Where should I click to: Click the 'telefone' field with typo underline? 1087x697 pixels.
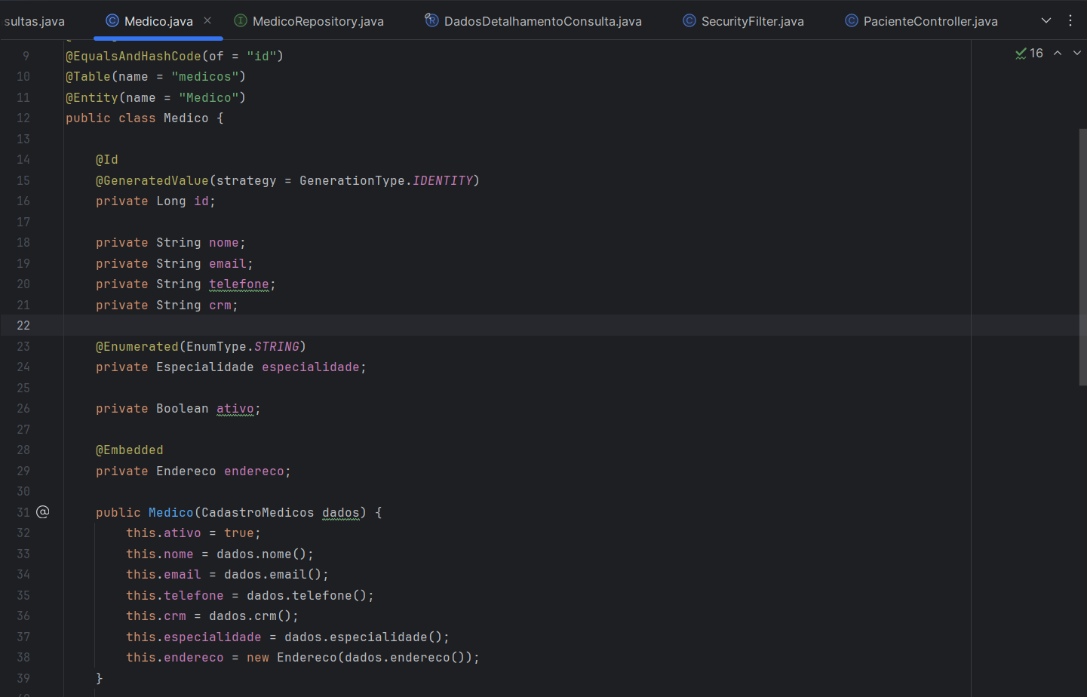click(239, 284)
